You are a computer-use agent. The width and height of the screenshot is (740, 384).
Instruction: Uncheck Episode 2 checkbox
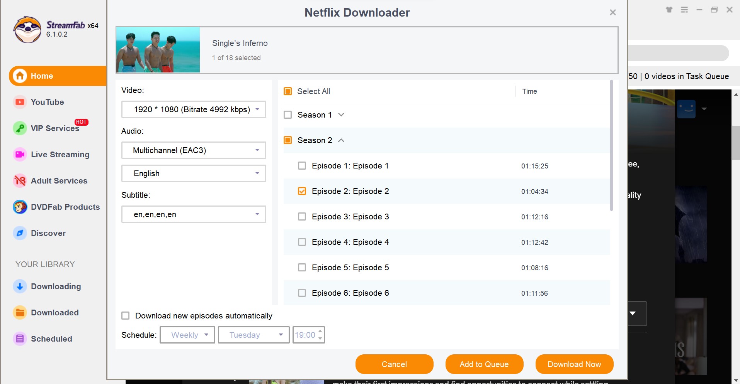(302, 191)
